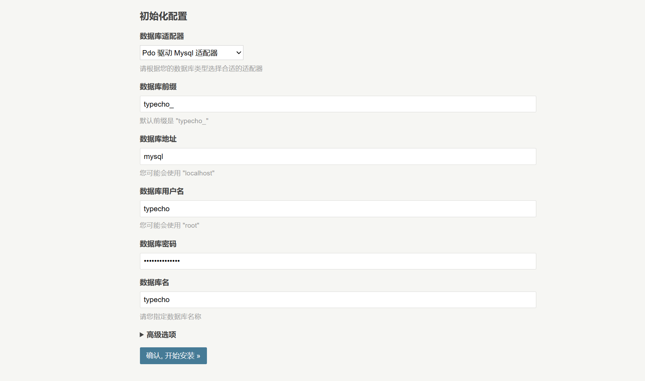Viewport: 645px width, 381px height.
Task: Click the 数据库用户名 label
Action: pos(162,191)
